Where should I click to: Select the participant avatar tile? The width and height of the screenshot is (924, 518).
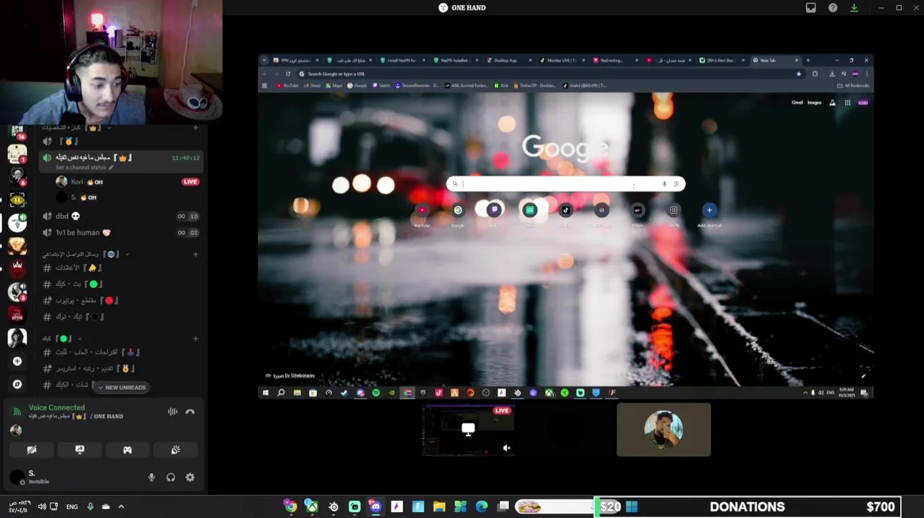[x=663, y=430]
